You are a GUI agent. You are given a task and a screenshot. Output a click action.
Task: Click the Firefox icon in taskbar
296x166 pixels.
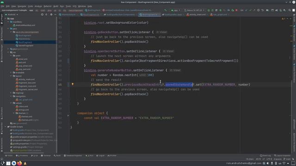[19, 163]
